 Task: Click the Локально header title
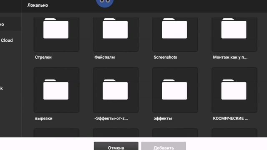pos(38,5)
